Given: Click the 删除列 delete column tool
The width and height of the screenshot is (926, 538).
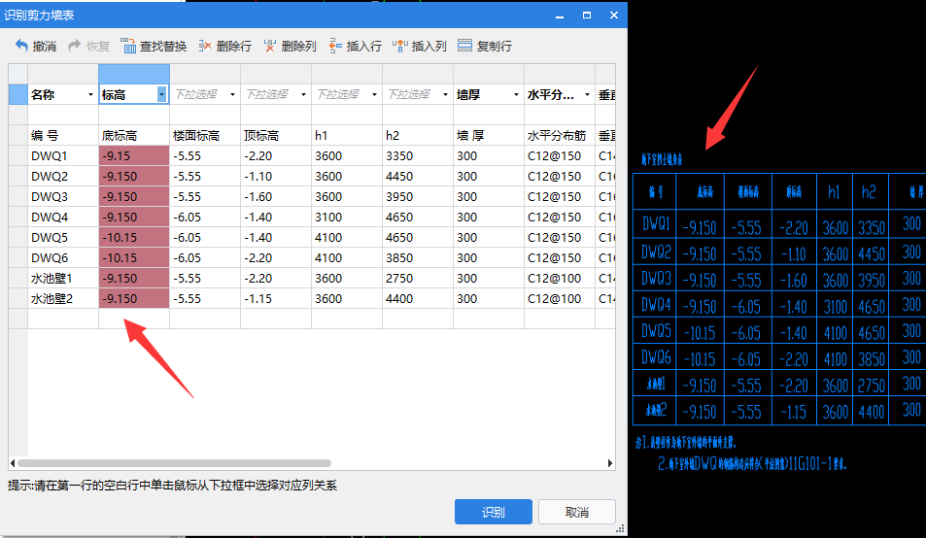Looking at the screenshot, I should pos(290,46).
